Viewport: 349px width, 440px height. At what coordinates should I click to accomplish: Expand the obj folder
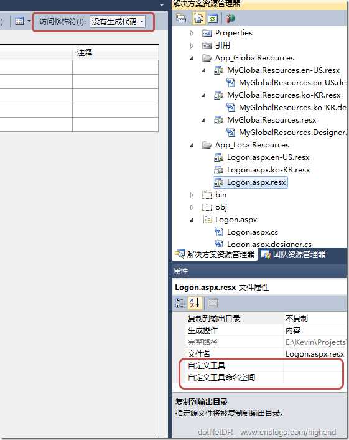pos(192,208)
